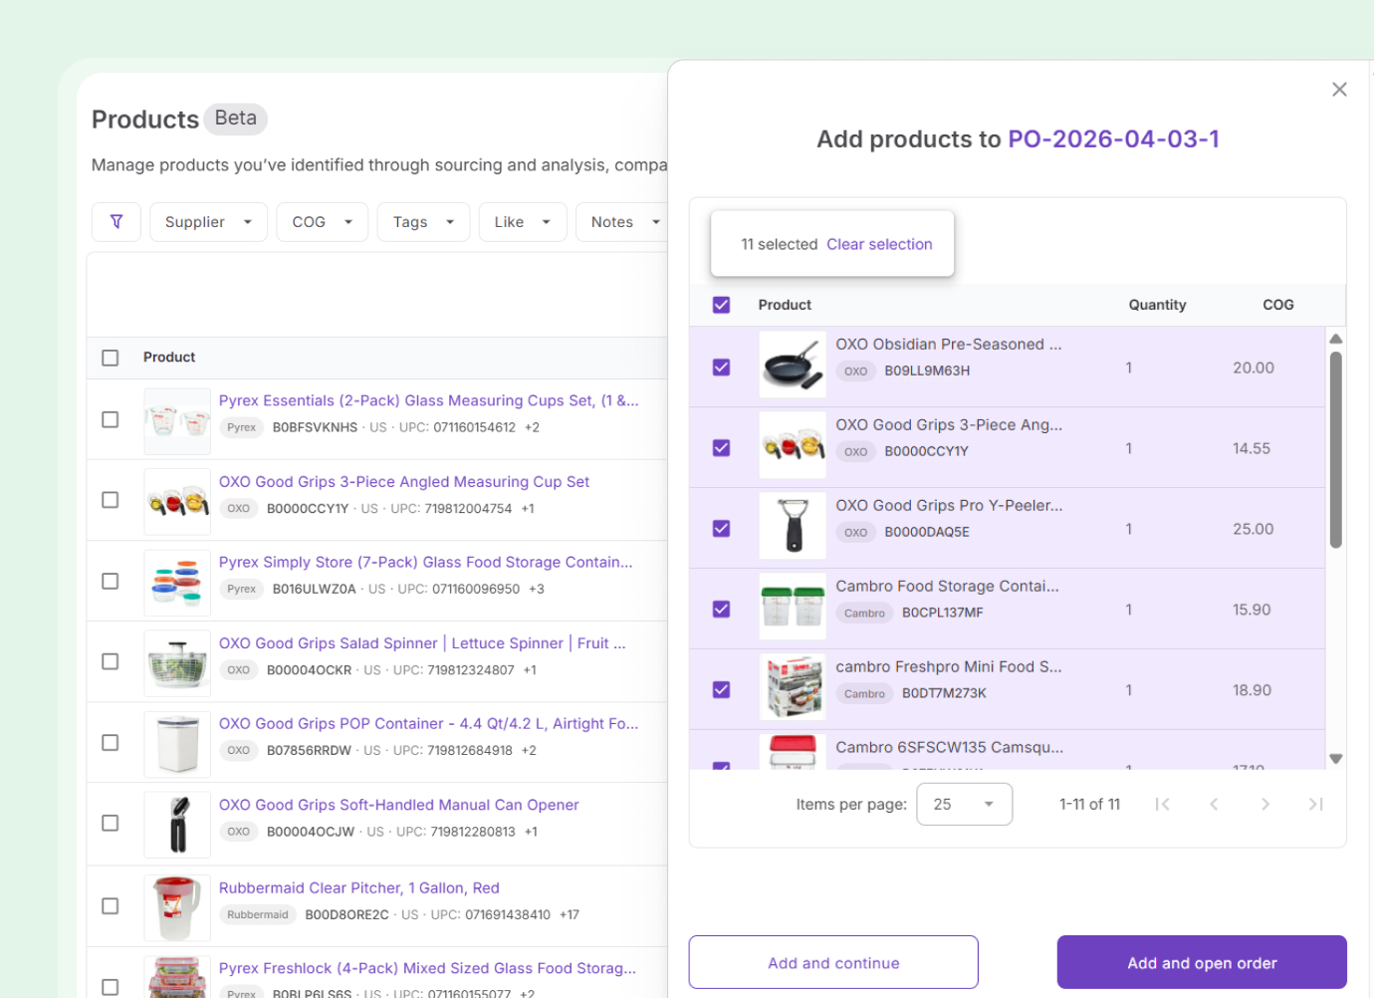Go to the previous page in the dialog

click(1214, 804)
